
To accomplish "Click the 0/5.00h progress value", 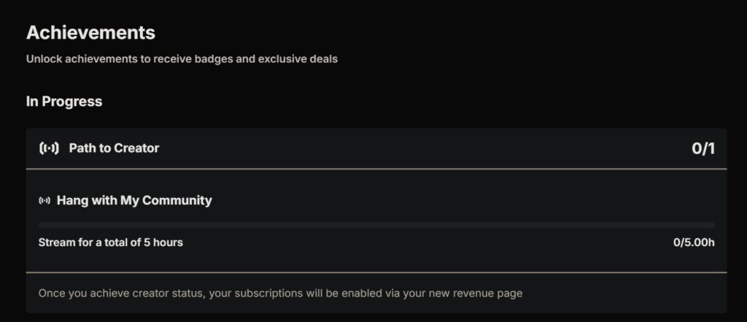I will point(694,242).
